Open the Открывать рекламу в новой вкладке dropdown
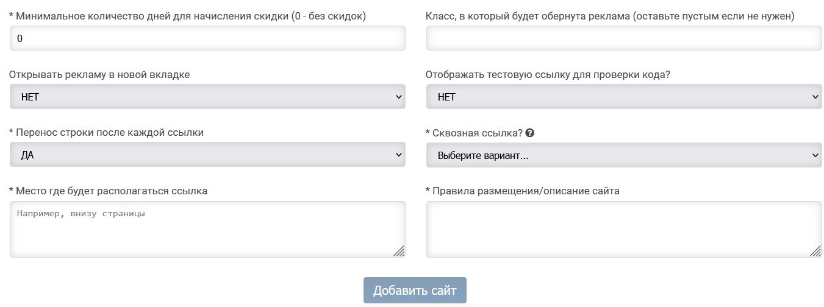This screenshot has width=824, height=307. [207, 97]
